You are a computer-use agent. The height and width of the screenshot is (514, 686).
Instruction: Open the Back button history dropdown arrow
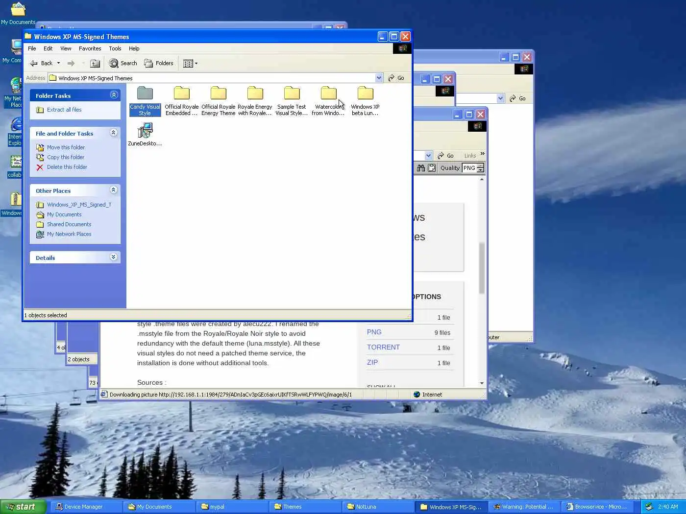click(58, 63)
